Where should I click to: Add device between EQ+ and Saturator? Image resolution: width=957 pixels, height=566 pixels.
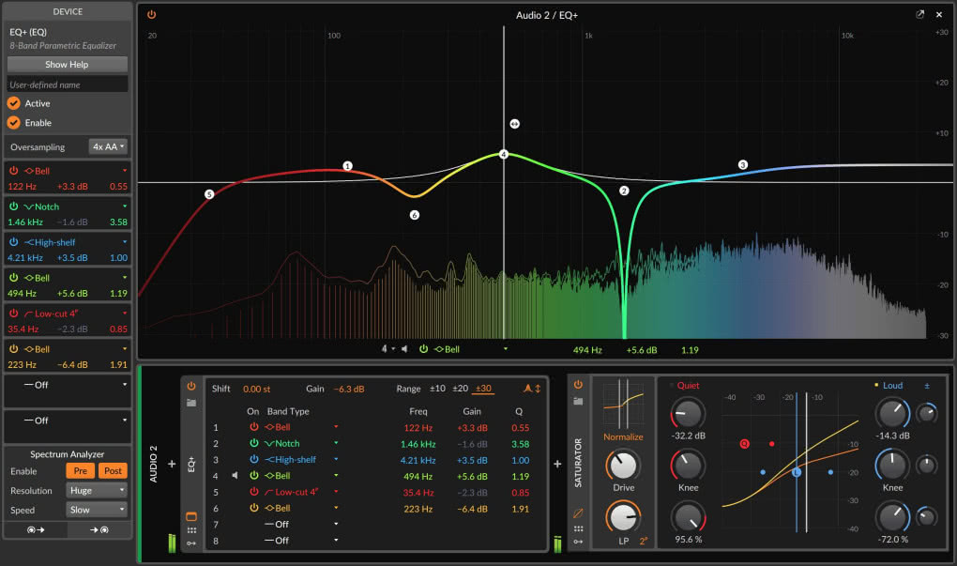[557, 464]
